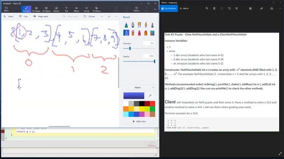284x159 pixels.
Task: Print the photo from Photos toolbar
Action: 272,8
